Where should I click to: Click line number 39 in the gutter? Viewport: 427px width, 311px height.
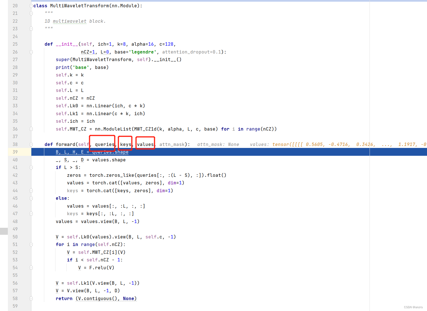click(15, 152)
